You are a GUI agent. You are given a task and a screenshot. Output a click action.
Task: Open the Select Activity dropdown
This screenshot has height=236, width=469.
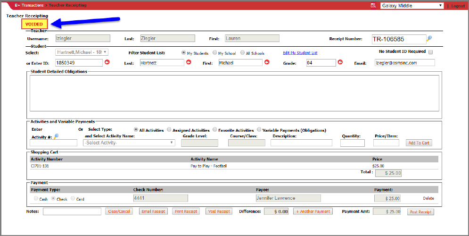[129, 143]
